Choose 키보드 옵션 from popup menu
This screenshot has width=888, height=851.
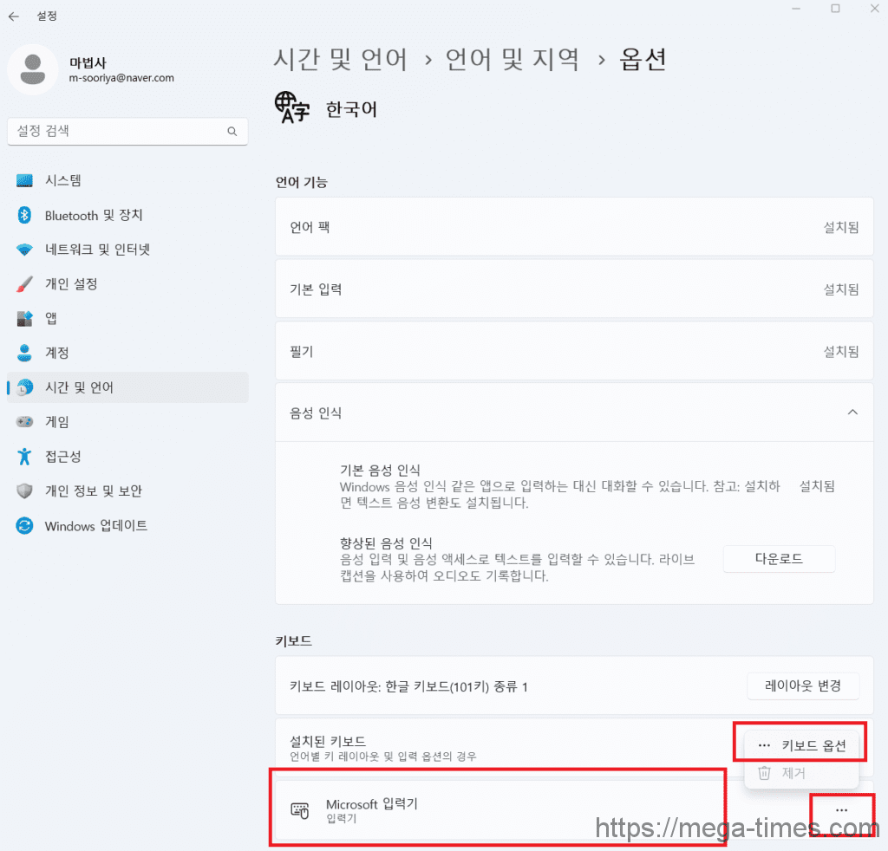(801, 745)
